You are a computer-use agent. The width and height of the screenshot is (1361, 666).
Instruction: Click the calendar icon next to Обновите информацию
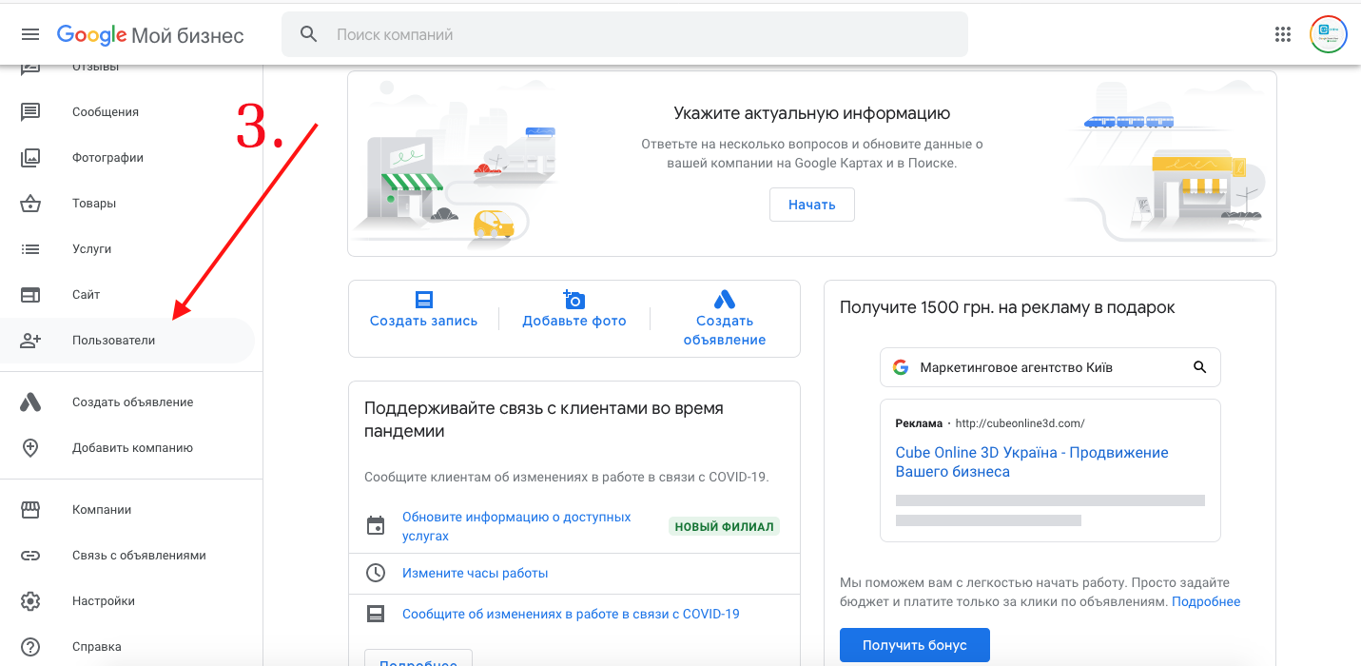click(376, 526)
